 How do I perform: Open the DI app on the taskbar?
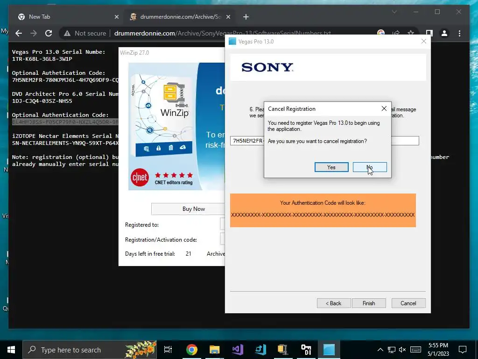pos(306,350)
